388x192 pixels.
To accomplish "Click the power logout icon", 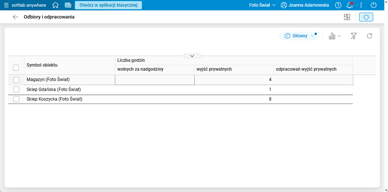I will pos(374,5).
